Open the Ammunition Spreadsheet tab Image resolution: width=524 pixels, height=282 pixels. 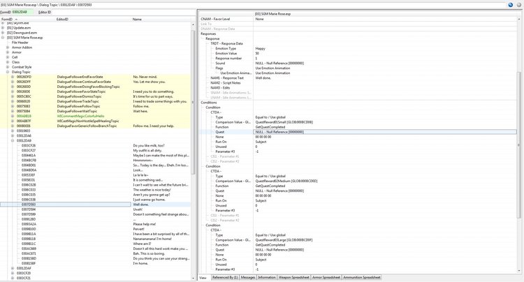coord(362,277)
